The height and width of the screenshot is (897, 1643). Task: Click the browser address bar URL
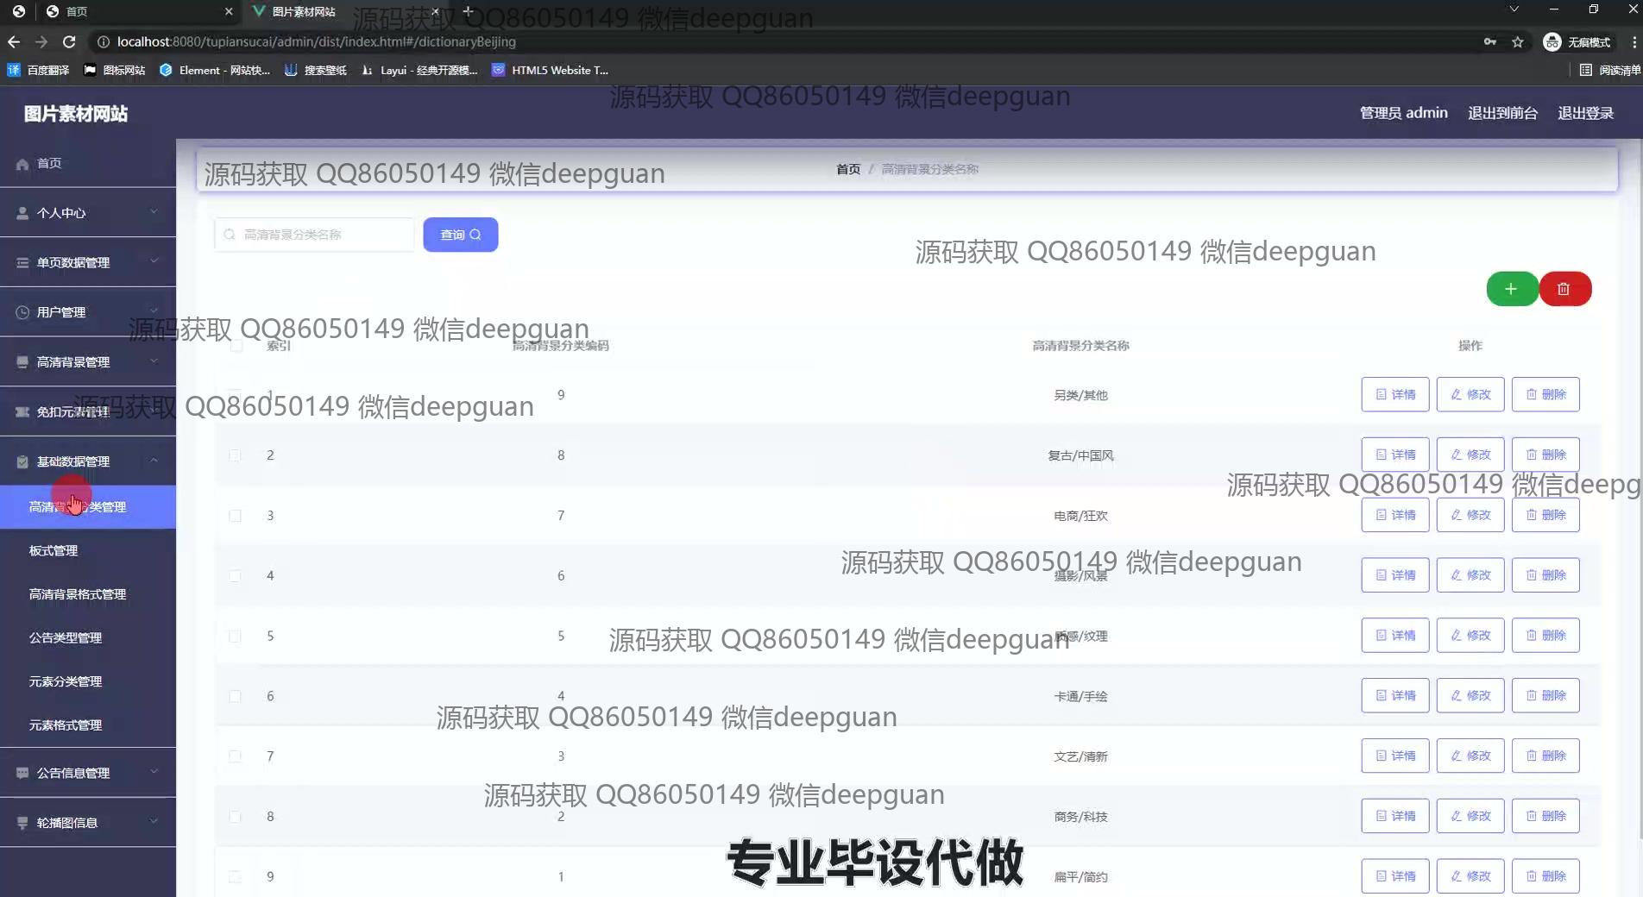point(317,41)
